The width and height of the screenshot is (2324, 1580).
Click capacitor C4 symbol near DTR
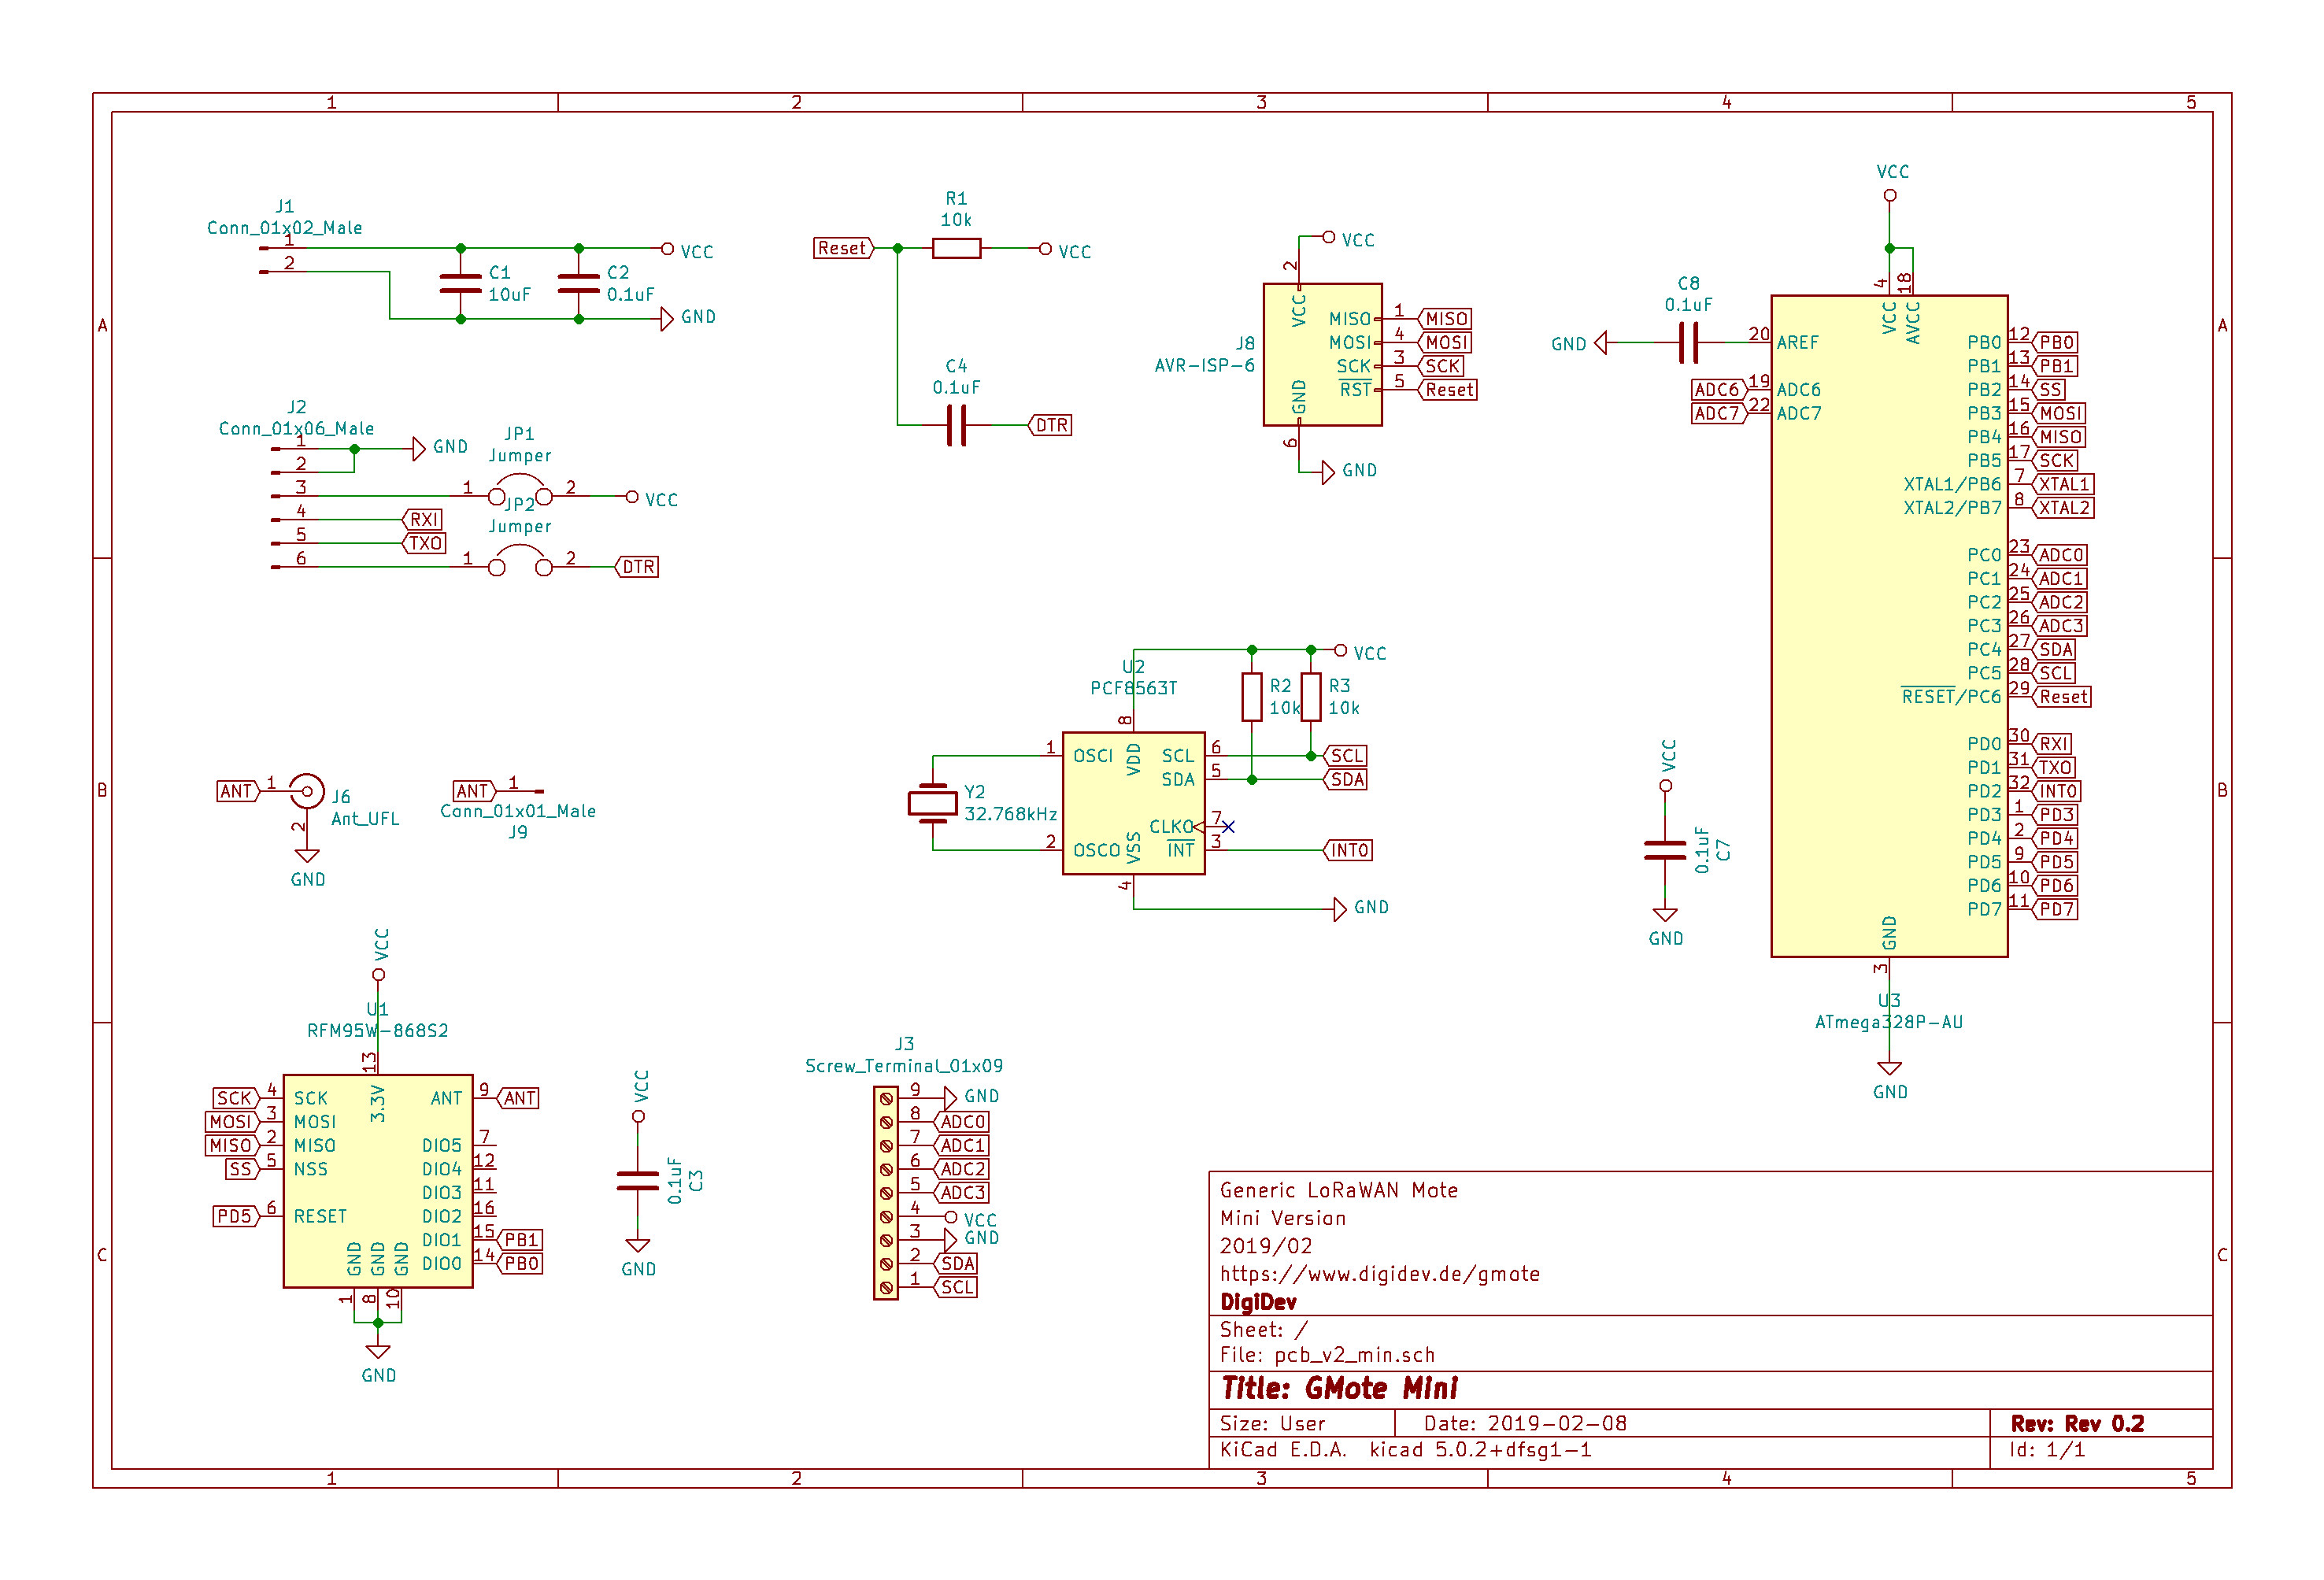click(956, 425)
